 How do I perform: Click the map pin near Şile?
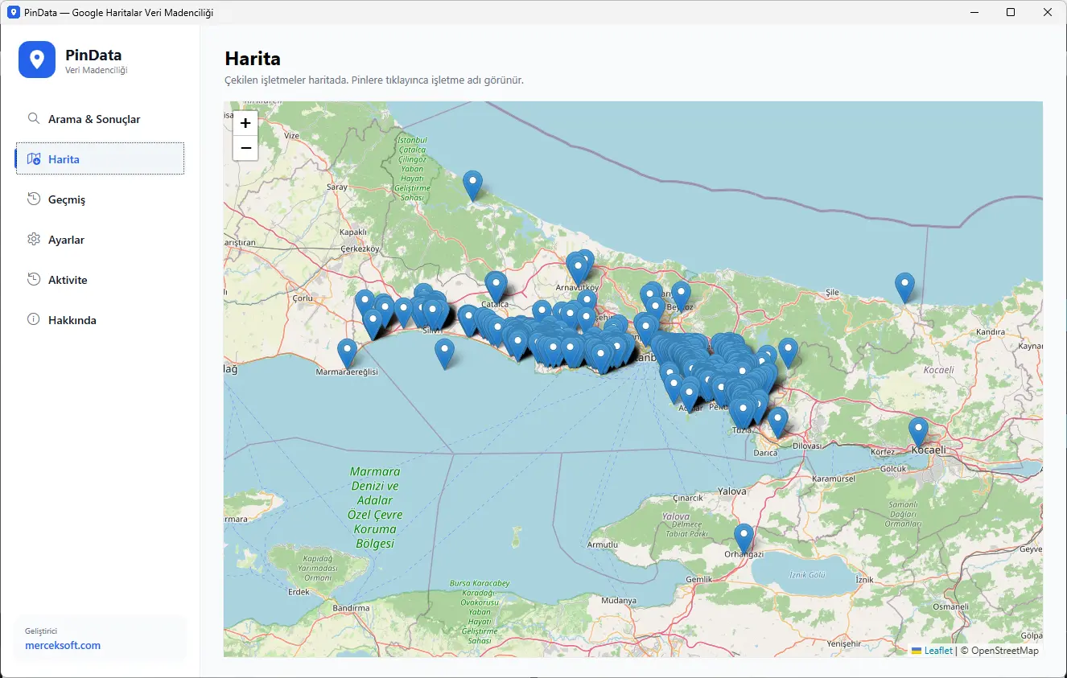pos(905,288)
